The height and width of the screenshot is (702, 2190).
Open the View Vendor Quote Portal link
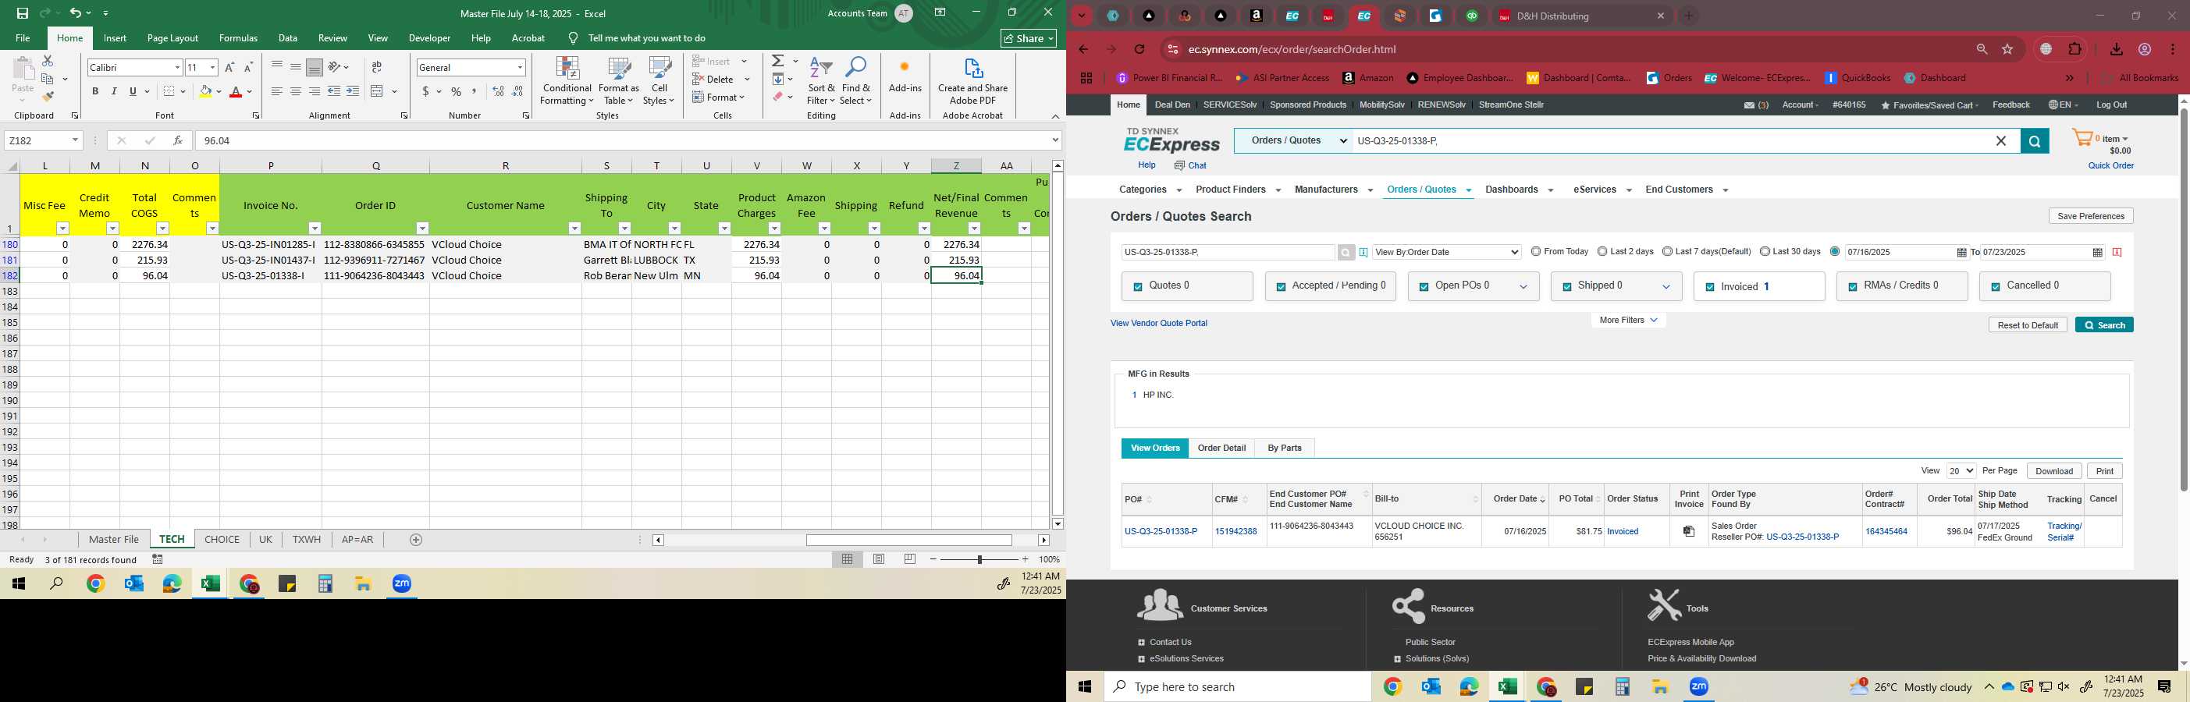pyautogui.click(x=1159, y=323)
